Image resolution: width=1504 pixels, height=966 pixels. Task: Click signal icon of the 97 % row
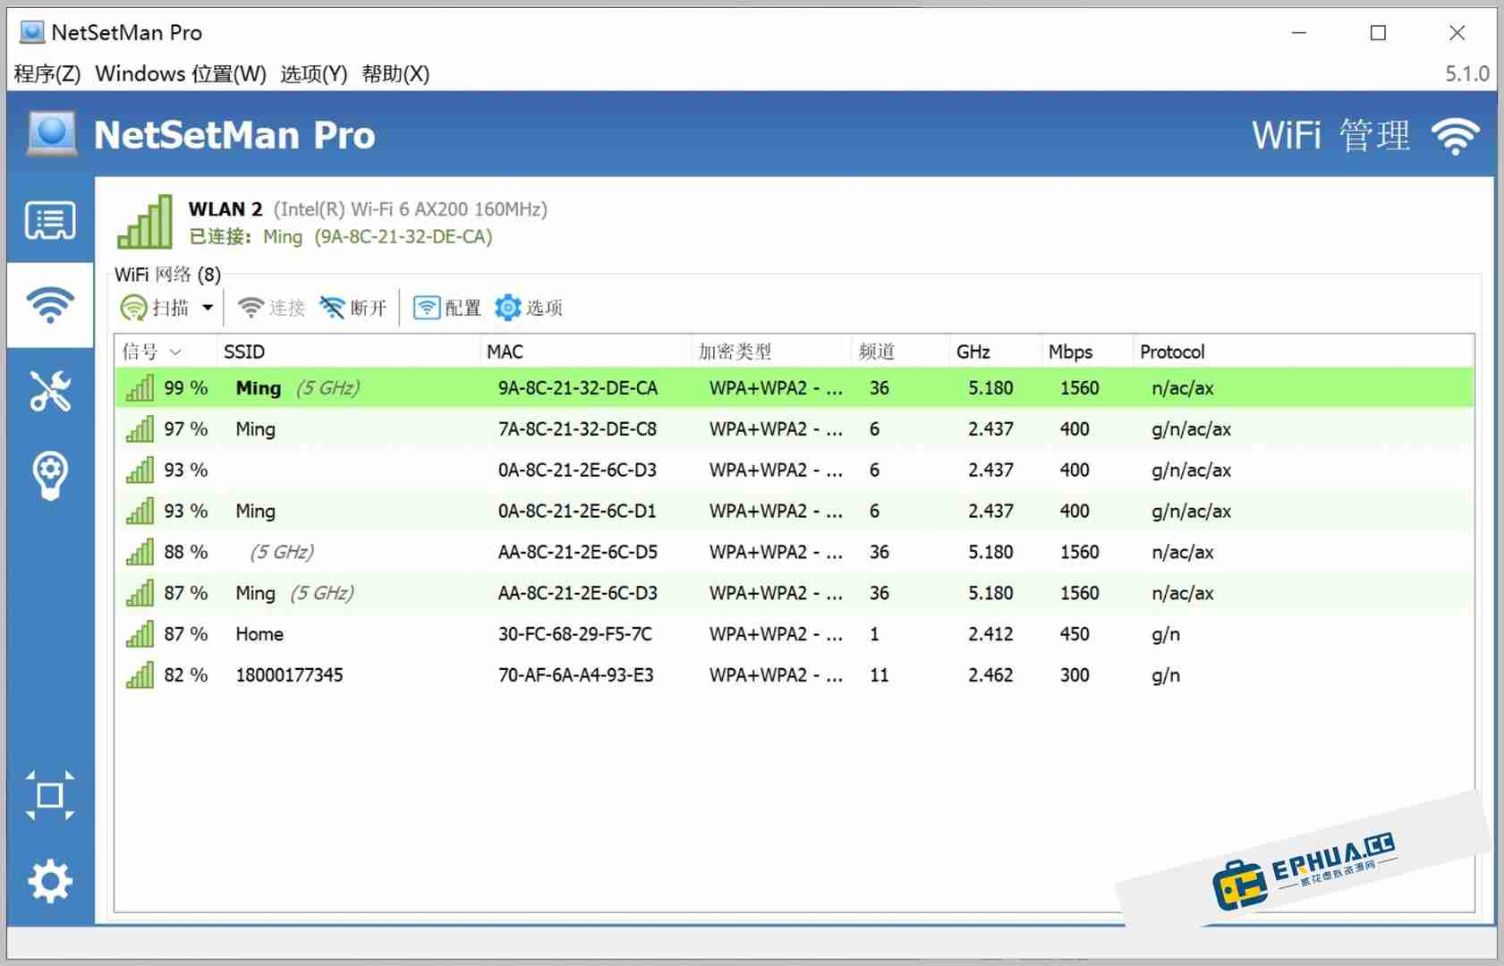[x=140, y=428]
